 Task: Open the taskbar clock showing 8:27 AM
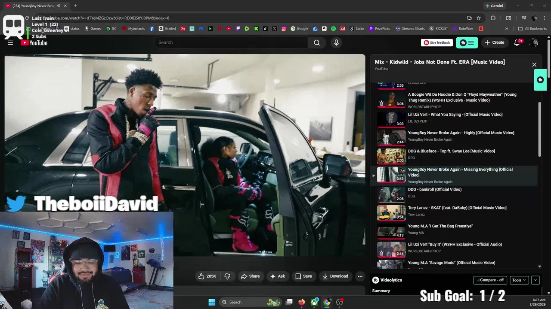539,302
